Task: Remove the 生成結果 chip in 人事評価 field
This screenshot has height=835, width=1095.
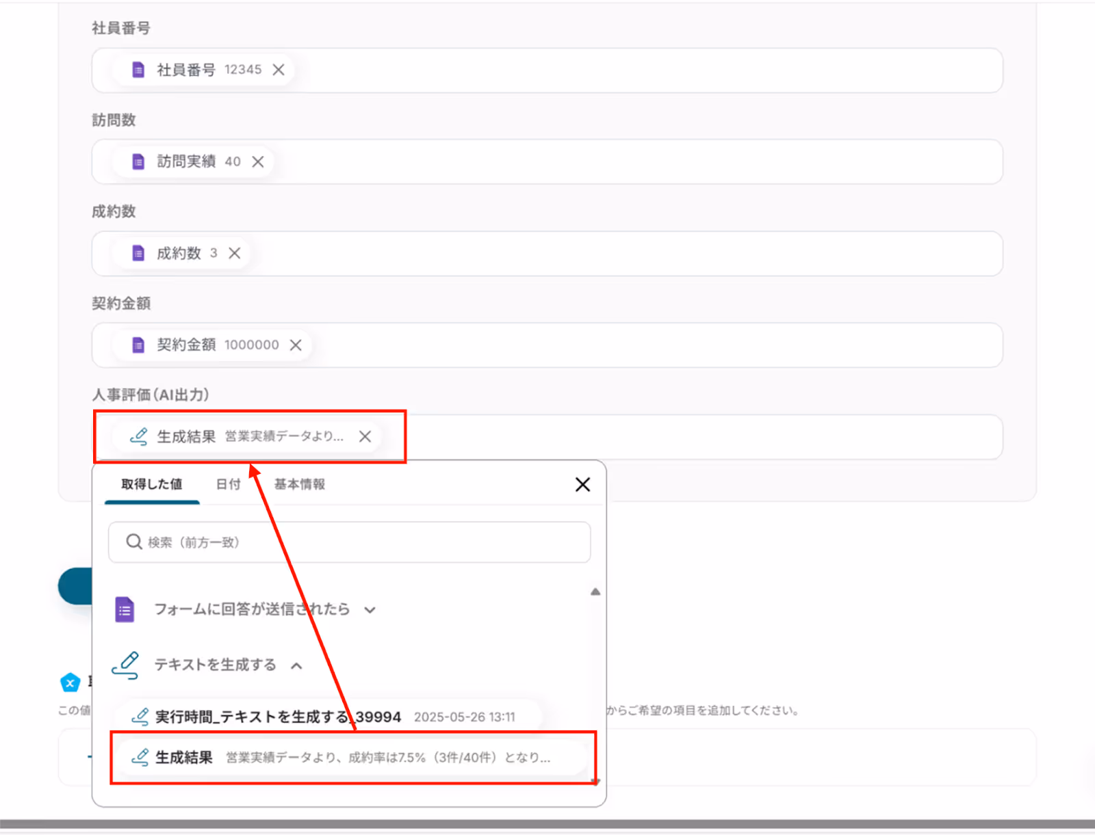Action: [x=365, y=436]
